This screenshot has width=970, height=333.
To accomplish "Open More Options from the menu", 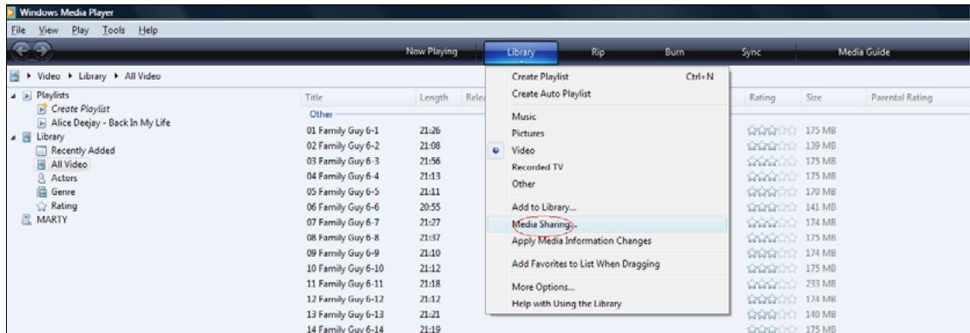I will coord(606,287).
